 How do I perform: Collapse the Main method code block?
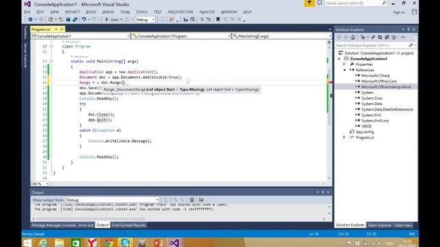click(51, 61)
